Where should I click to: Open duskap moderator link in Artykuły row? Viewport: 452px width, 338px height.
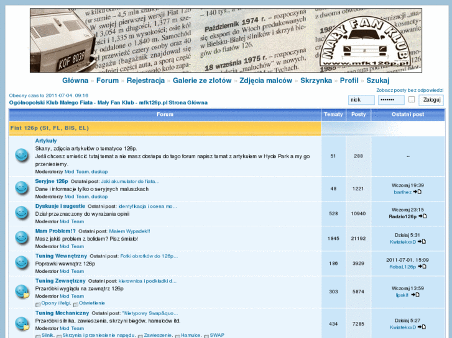[x=99, y=172]
